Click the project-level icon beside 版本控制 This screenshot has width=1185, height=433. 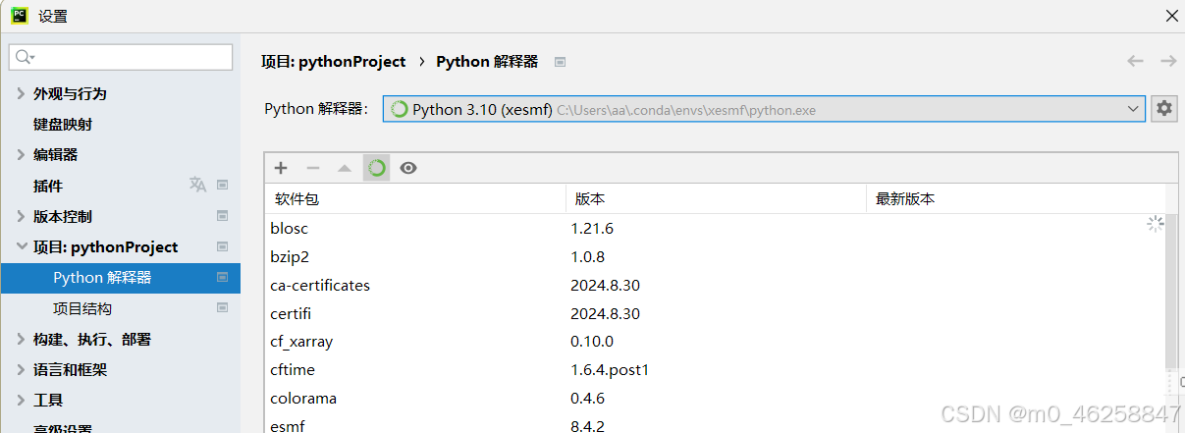click(x=223, y=216)
